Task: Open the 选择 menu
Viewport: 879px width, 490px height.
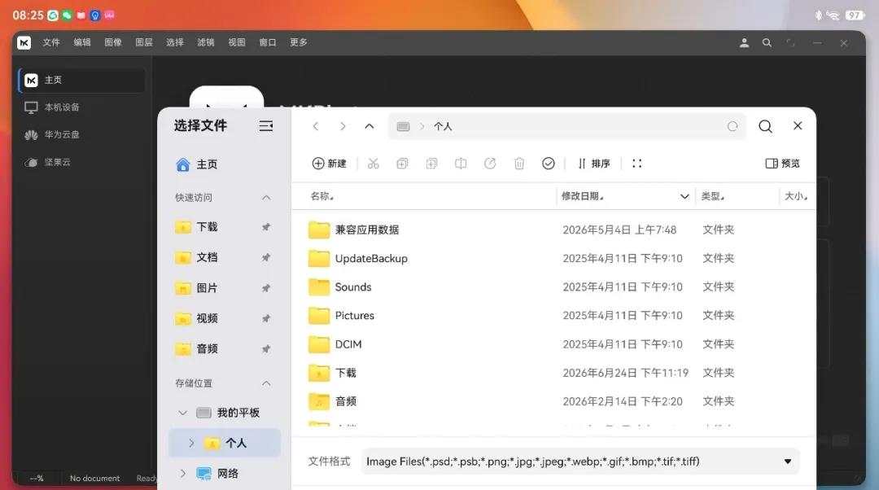Action: 174,42
